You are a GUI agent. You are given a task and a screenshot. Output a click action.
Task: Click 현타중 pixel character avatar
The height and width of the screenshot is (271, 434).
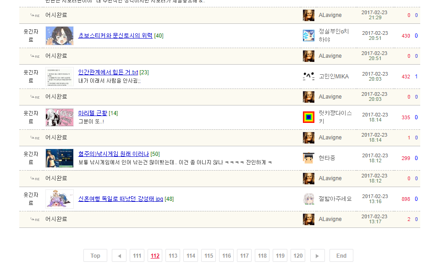coord(308,158)
